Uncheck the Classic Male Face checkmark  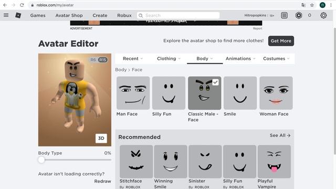[215, 82]
